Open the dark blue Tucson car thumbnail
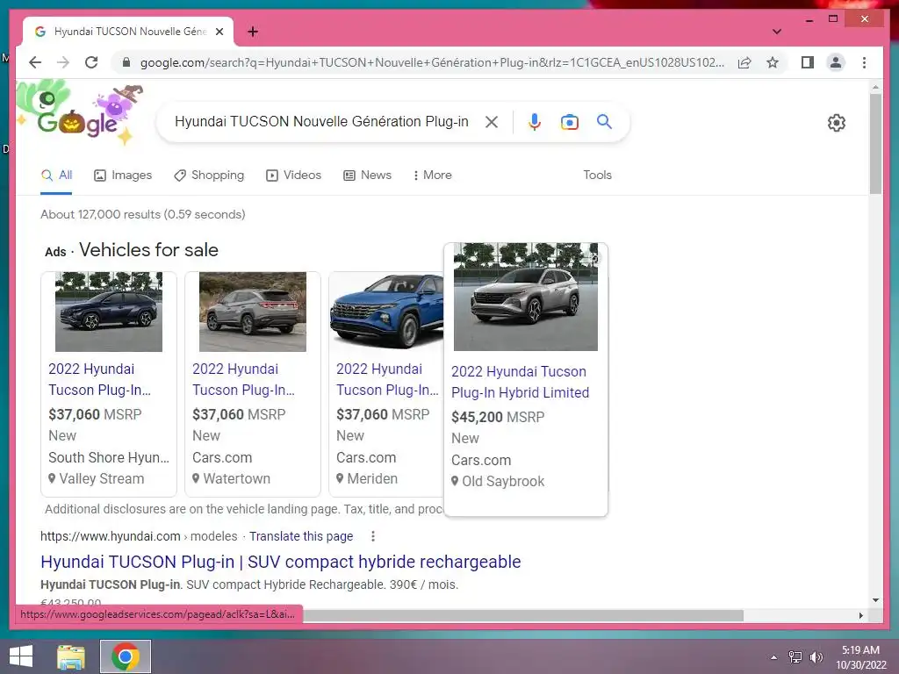The image size is (899, 674). [109, 312]
